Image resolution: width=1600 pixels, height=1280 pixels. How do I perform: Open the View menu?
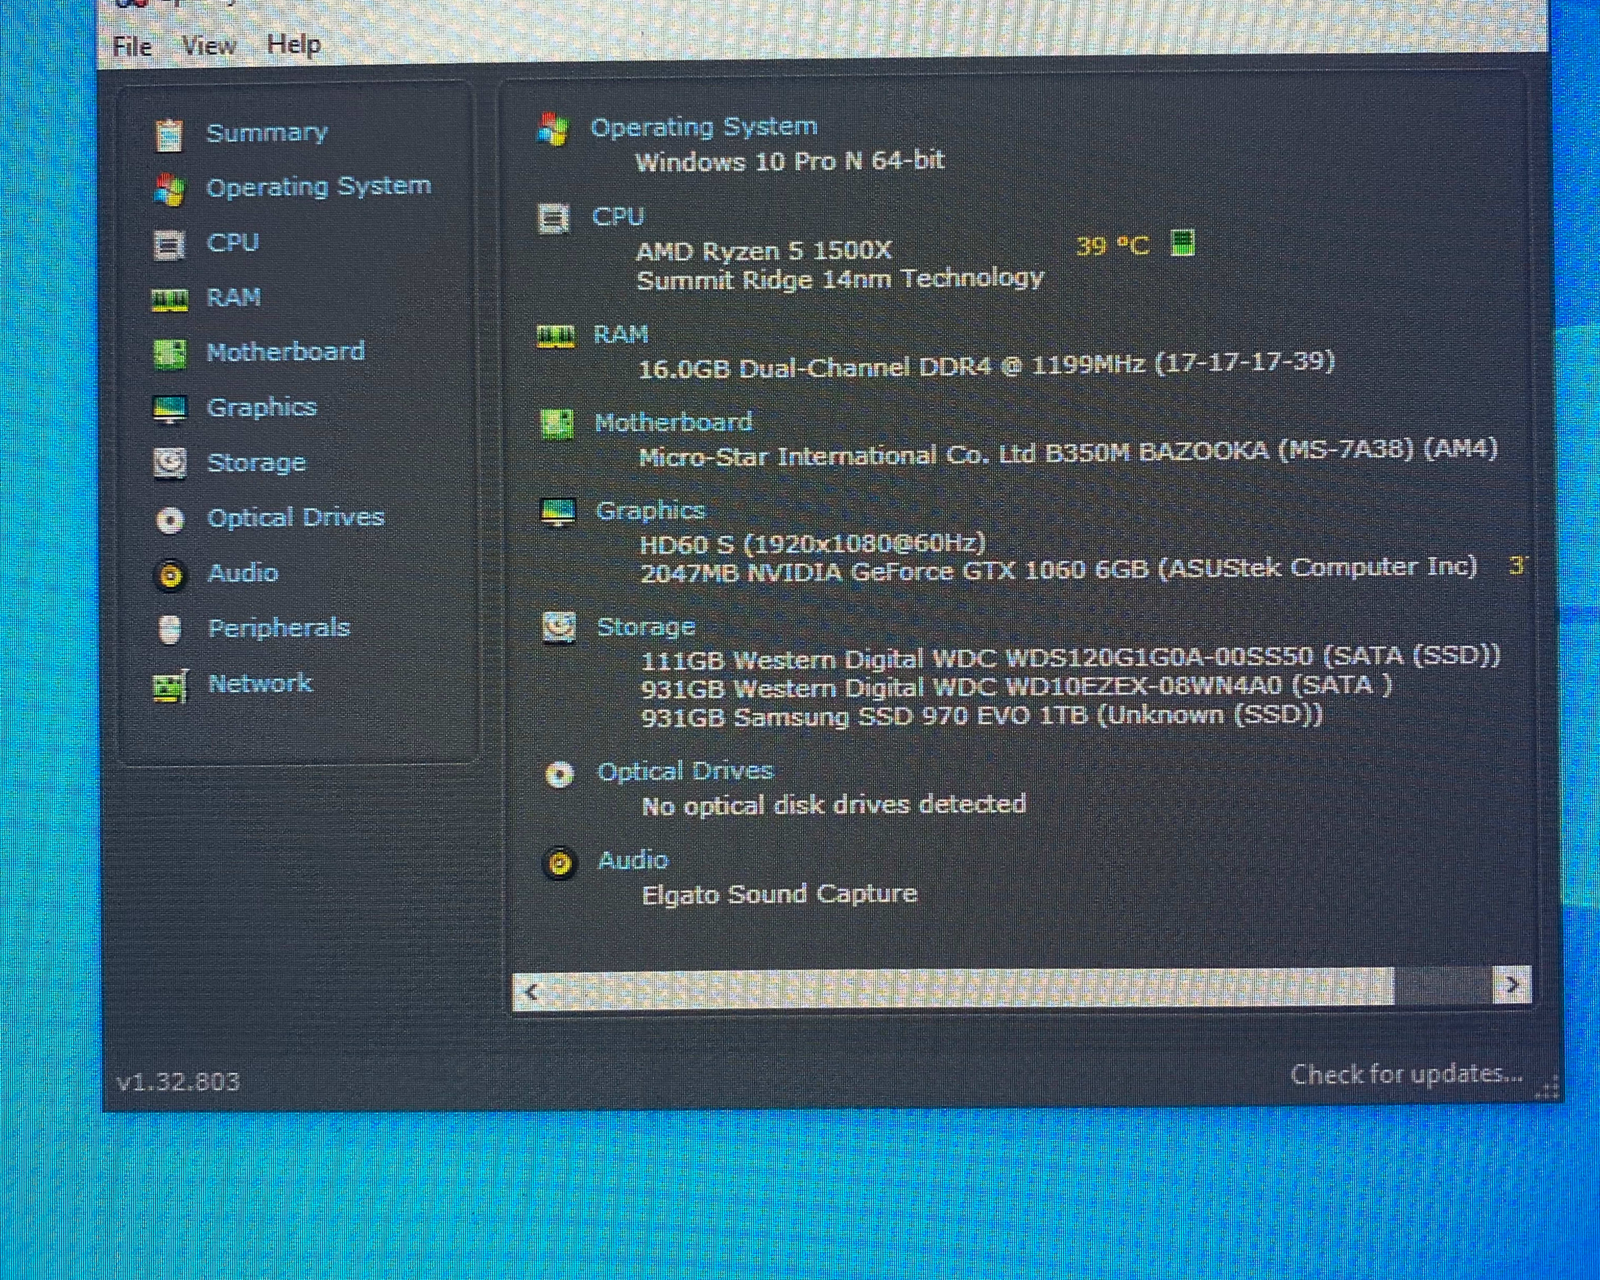(209, 46)
